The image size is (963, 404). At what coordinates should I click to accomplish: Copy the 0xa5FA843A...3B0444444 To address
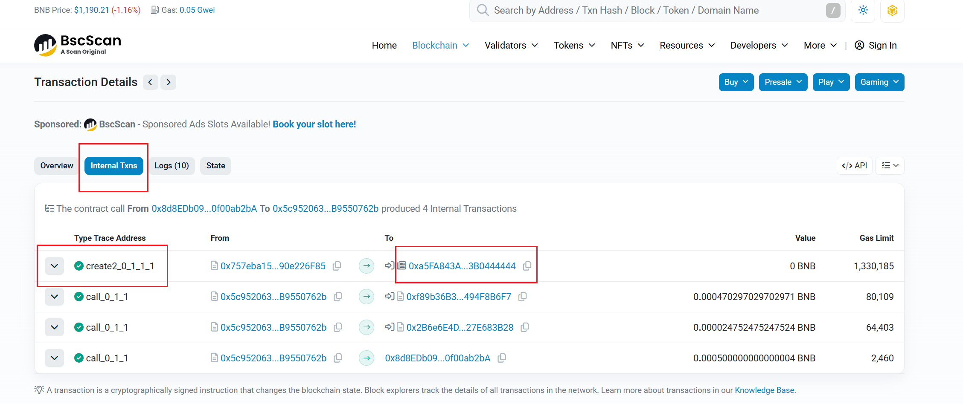[x=527, y=266]
